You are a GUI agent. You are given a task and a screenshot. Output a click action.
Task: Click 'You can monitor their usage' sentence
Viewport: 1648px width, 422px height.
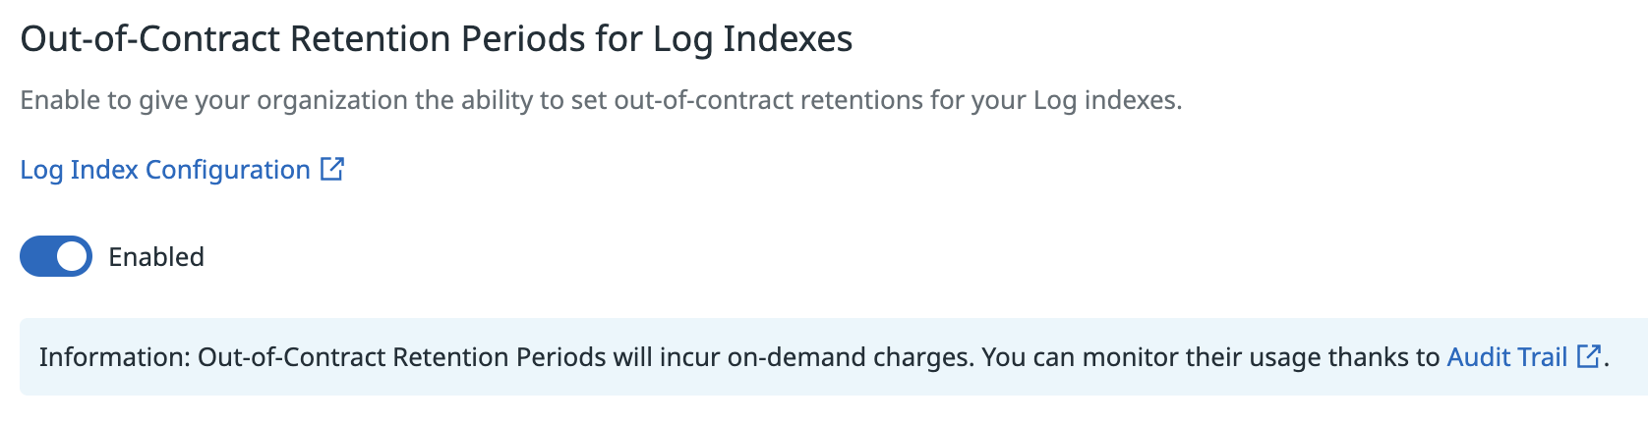1151,356
